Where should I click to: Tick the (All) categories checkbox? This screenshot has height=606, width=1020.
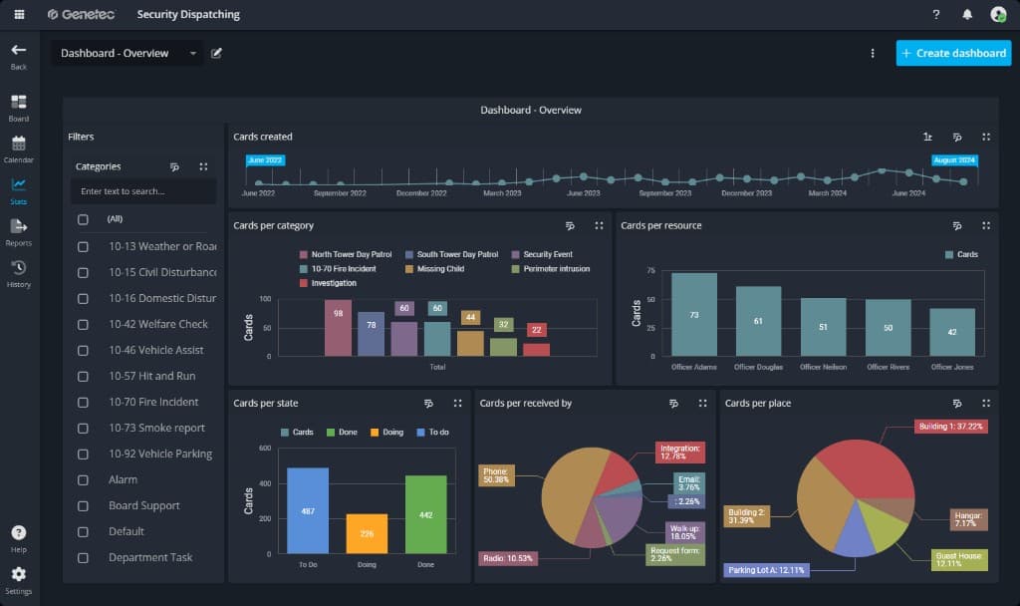pyautogui.click(x=83, y=219)
